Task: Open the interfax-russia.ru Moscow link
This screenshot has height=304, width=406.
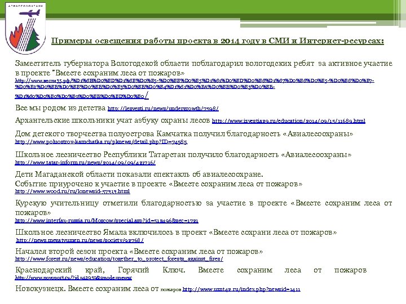Action: (x=107, y=221)
